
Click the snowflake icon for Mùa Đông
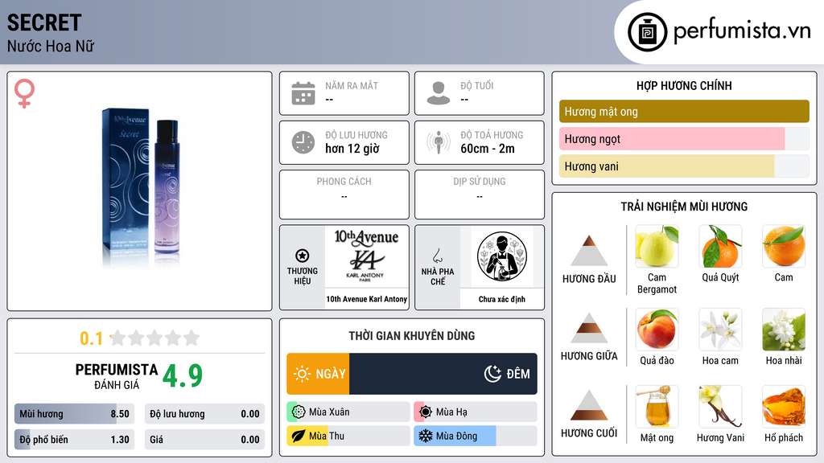[x=425, y=436]
